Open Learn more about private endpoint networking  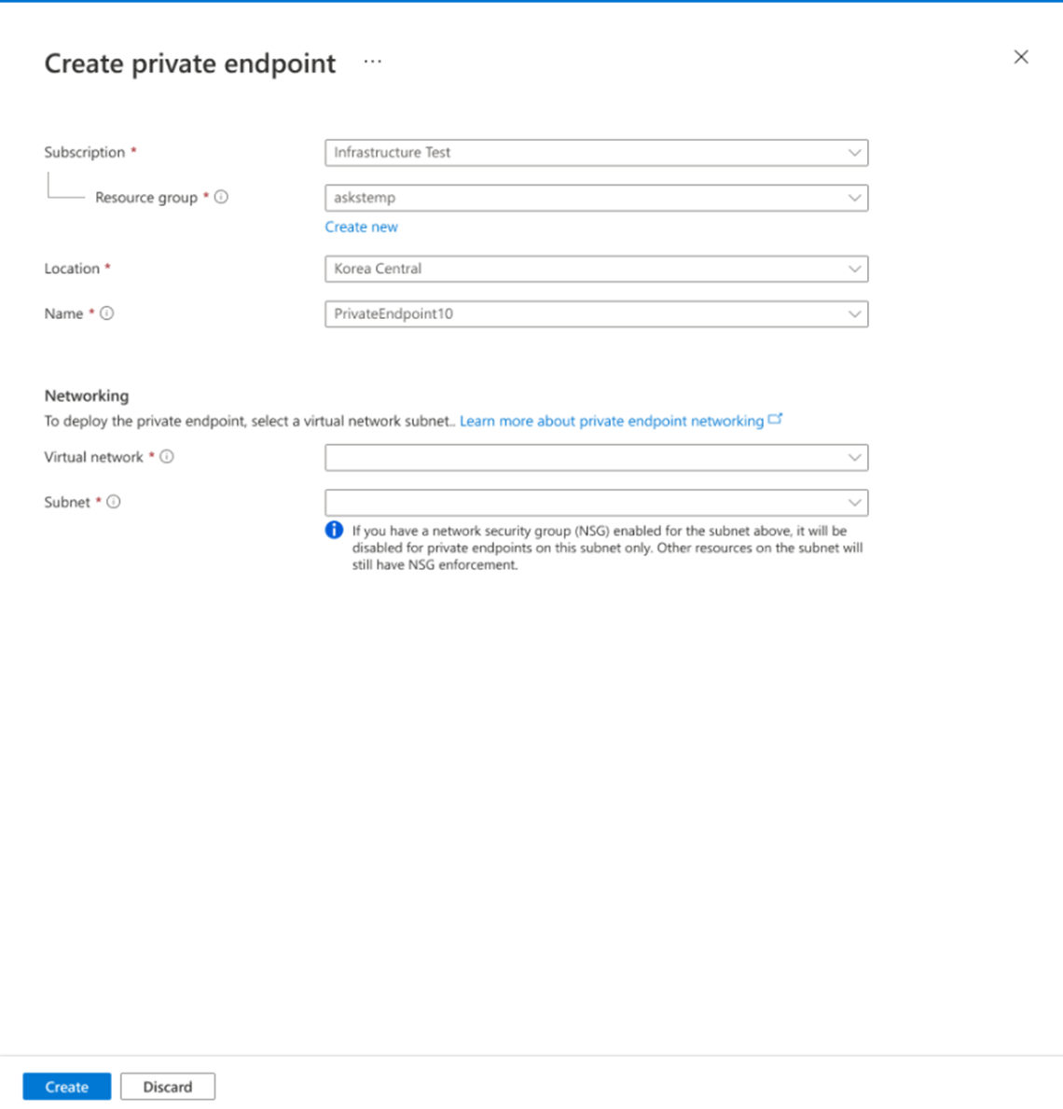(612, 421)
